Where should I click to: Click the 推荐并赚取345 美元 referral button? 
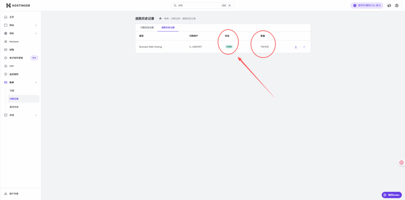tap(367, 6)
